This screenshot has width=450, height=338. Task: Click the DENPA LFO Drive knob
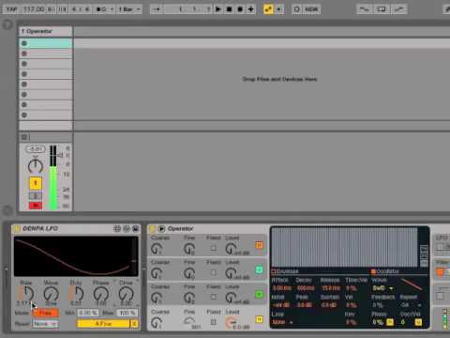[x=126, y=294]
